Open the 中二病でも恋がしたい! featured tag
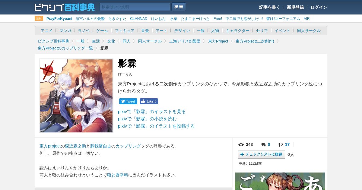This screenshot has width=362, height=190. tap(244, 19)
